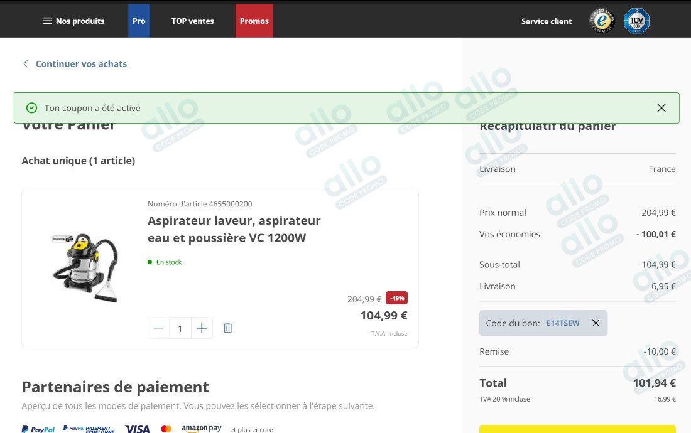691x433 pixels.
Task: Click the TVA amount 16,99 €
Action: pyautogui.click(x=665, y=399)
